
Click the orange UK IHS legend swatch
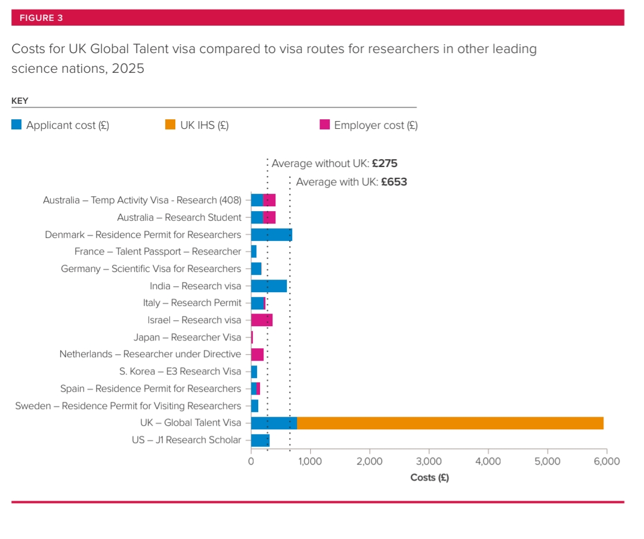[170, 125]
